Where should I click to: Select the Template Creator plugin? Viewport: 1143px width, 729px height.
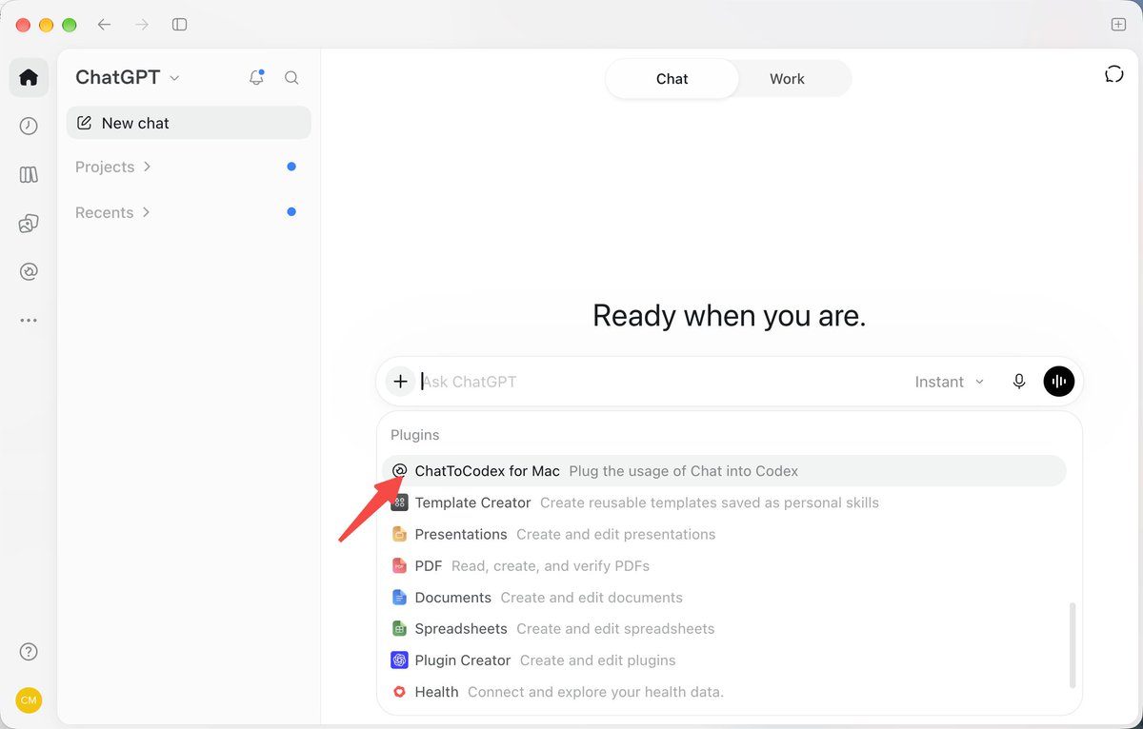coord(724,502)
